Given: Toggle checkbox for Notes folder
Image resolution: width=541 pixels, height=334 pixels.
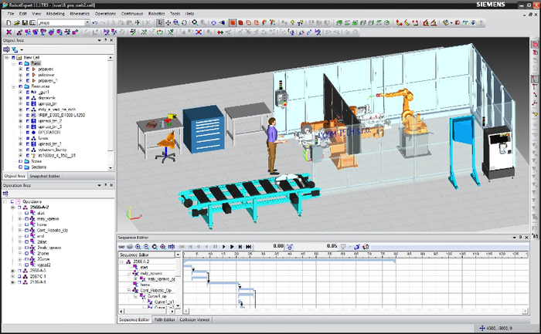Looking at the screenshot, I should tap(20, 160).
